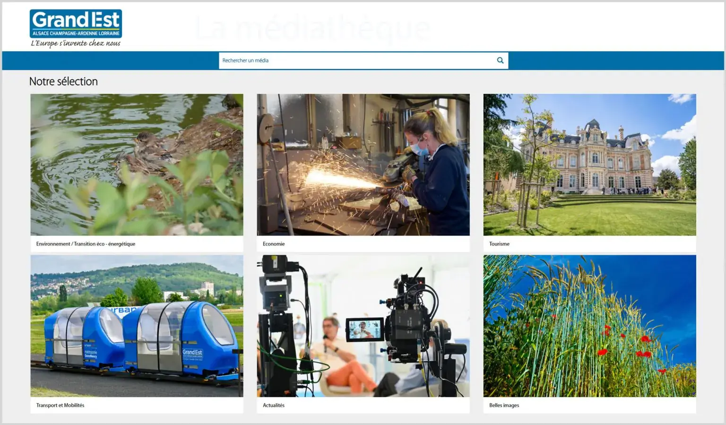Click the faint 'La médiathèque' page title

coord(312,28)
